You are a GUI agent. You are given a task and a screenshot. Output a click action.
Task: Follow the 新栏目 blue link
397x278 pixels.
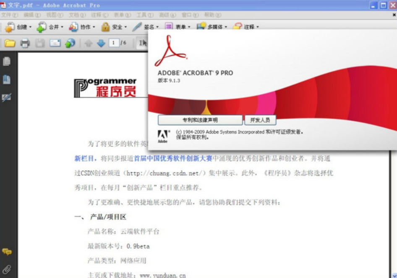tap(84, 159)
